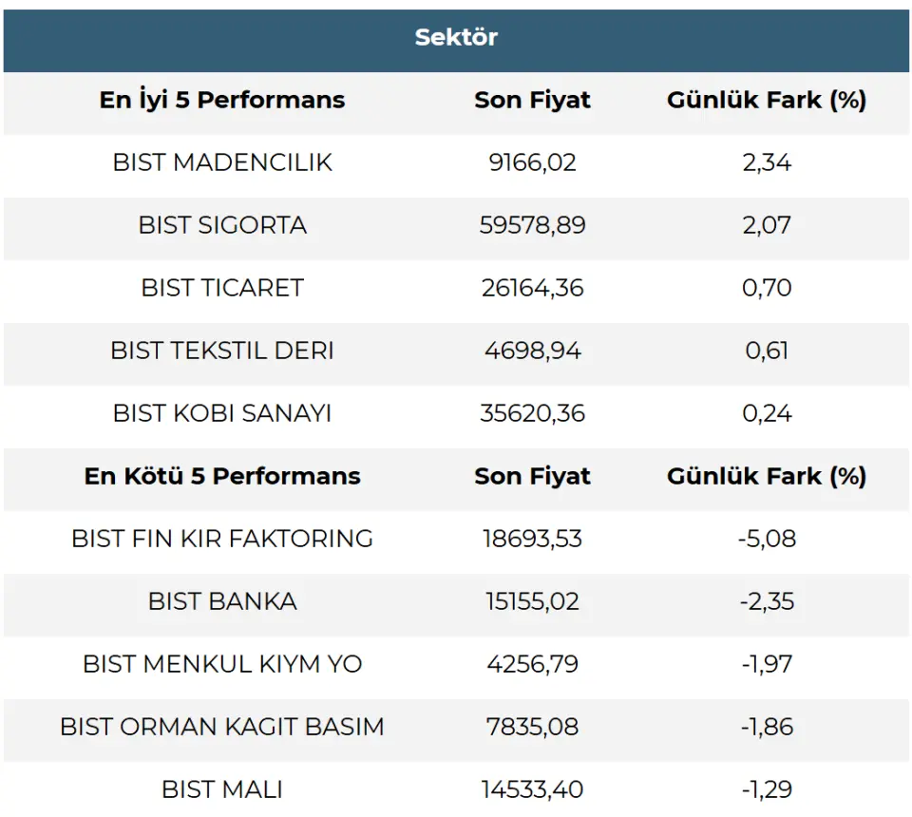The image size is (912, 817).
Task: Click the -5,08 daily change value
Action: 767,539
